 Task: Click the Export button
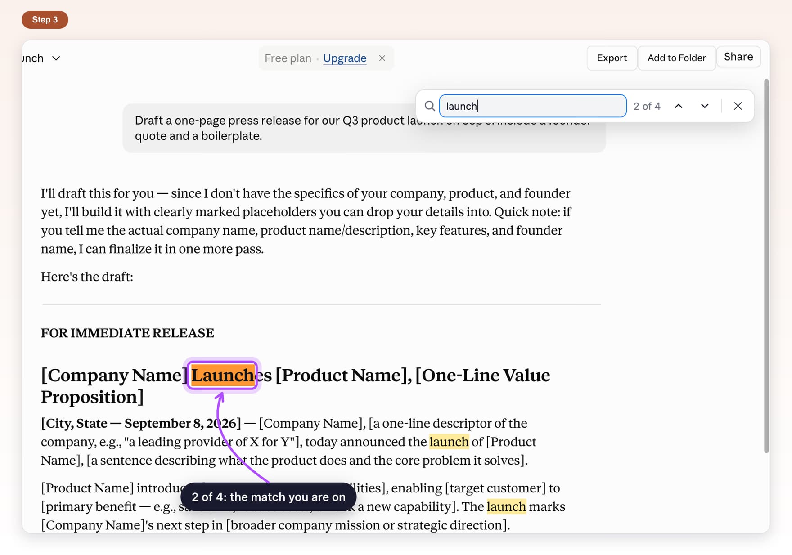pos(612,58)
